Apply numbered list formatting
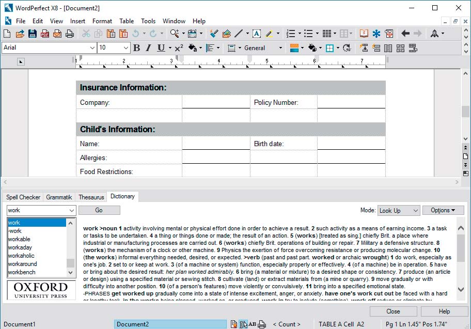471x329 pixels. tap(291, 34)
